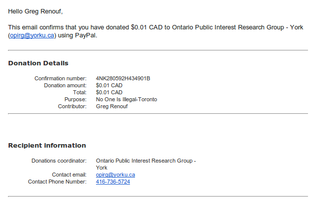Click the Contact Phone Number label

[57, 182]
